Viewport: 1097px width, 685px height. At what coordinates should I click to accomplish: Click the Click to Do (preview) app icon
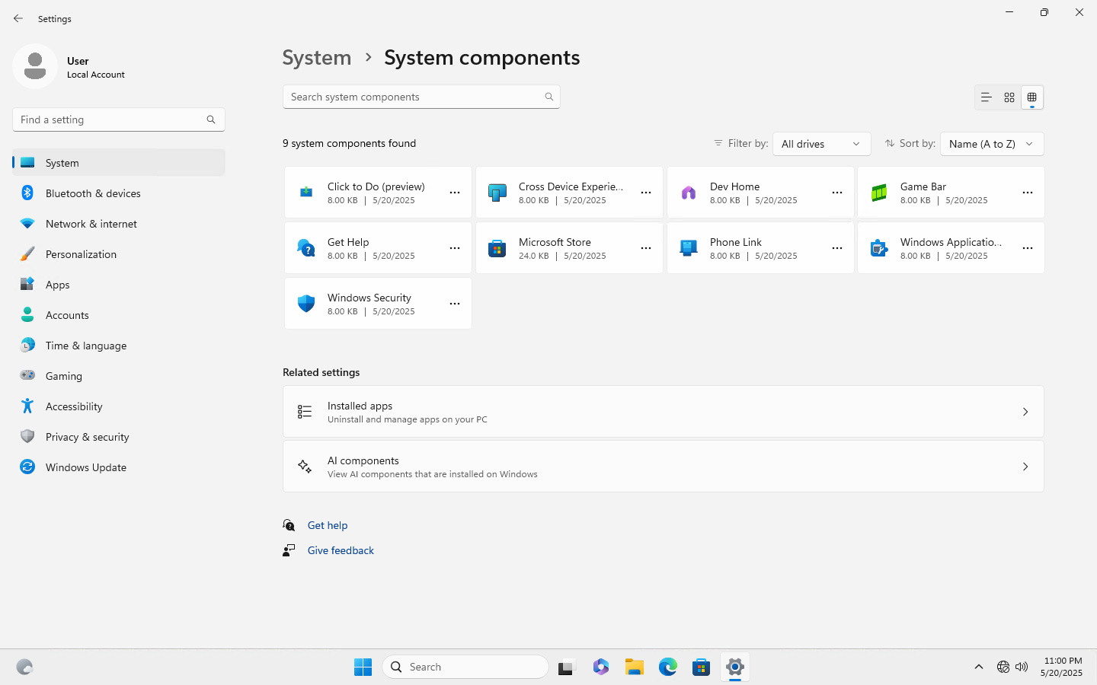306,193
